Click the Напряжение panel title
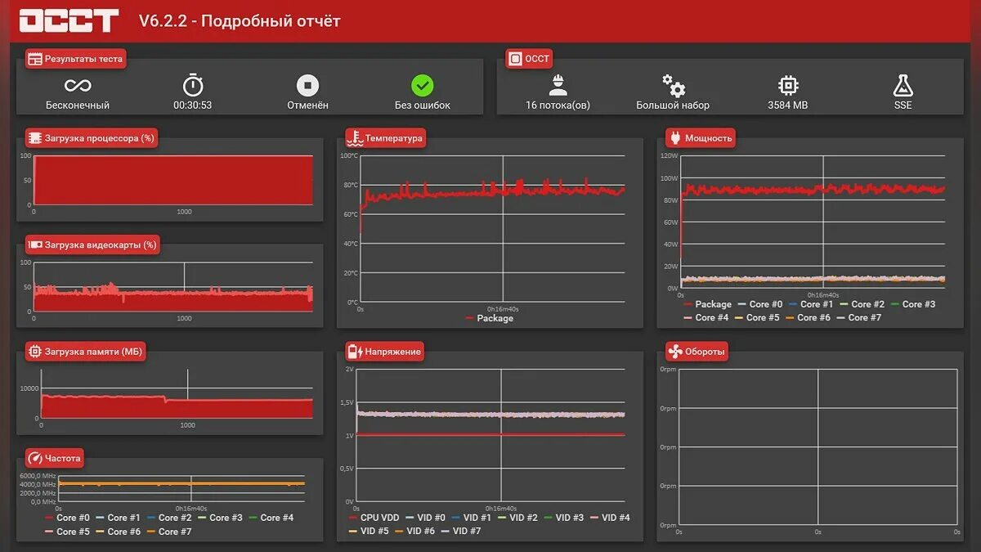This screenshot has height=552, width=981. tap(393, 352)
